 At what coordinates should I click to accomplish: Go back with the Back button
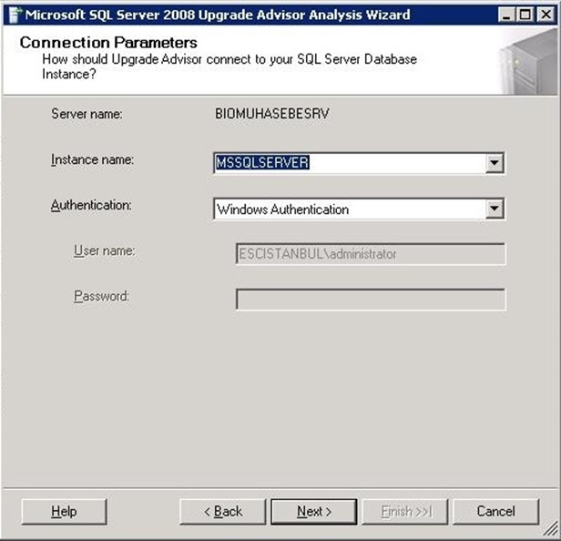pyautogui.click(x=223, y=512)
